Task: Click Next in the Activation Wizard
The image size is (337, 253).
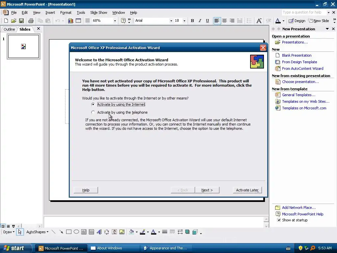Action: click(207, 190)
